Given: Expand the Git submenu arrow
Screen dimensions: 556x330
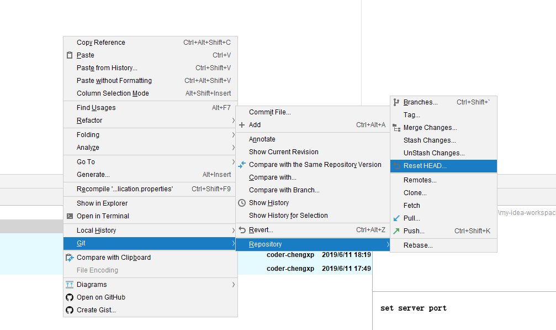Looking at the screenshot, I should tap(233, 243).
